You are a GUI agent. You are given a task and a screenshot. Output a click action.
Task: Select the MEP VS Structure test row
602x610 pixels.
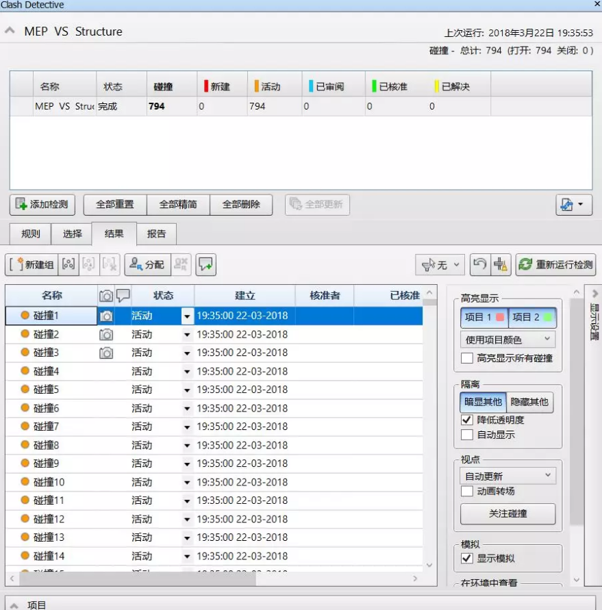pyautogui.click(x=301, y=106)
